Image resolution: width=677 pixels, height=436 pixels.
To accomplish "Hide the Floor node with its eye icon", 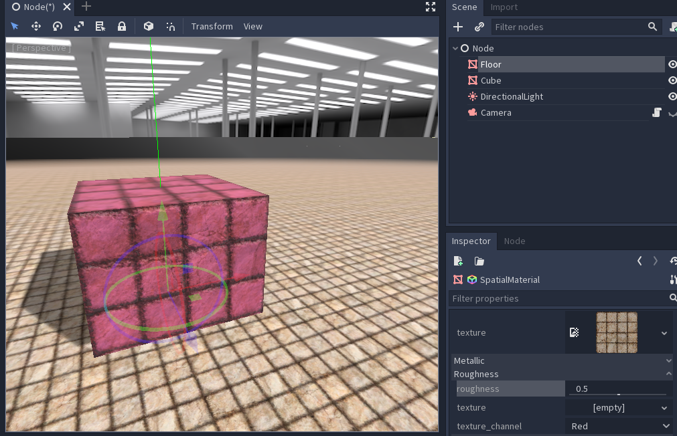I will [x=672, y=64].
